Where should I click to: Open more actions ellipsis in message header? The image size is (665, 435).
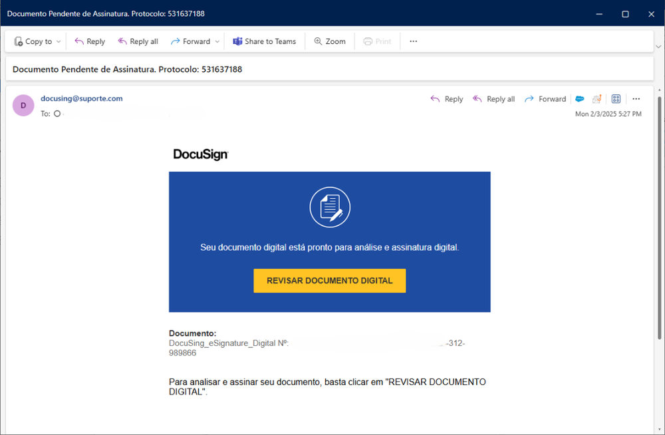pyautogui.click(x=636, y=99)
